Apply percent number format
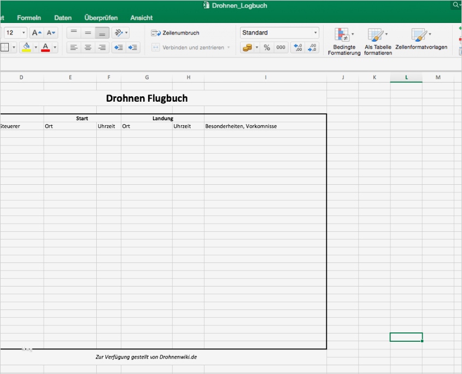This screenshot has height=374, width=462. (267, 48)
